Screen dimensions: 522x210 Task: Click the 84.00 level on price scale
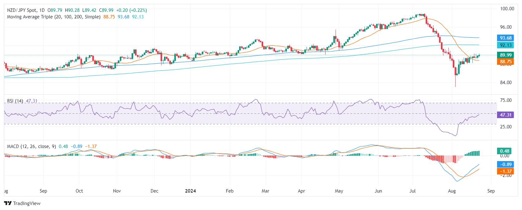tap(506, 83)
